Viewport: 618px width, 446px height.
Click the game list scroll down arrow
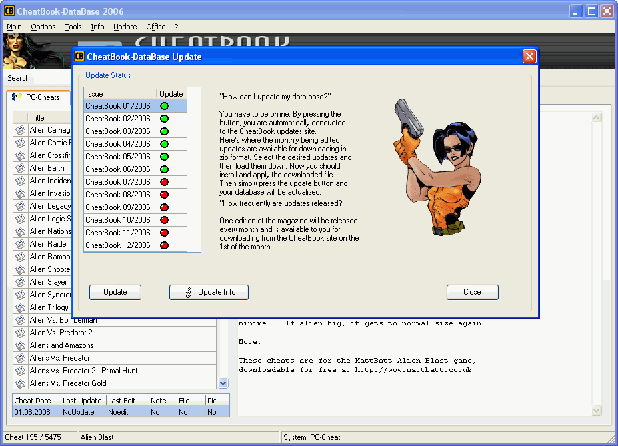pyautogui.click(x=223, y=383)
